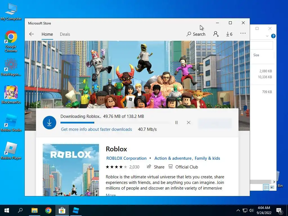Click the Roblox app cover thumbnail
288x216 pixels.
tap(71, 170)
